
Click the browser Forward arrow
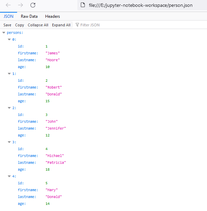pyautogui.click(x=21, y=5)
